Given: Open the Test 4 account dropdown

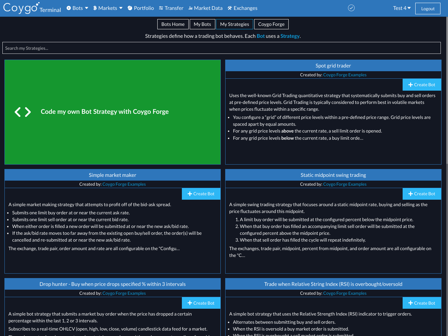Looking at the screenshot, I should [402, 8].
